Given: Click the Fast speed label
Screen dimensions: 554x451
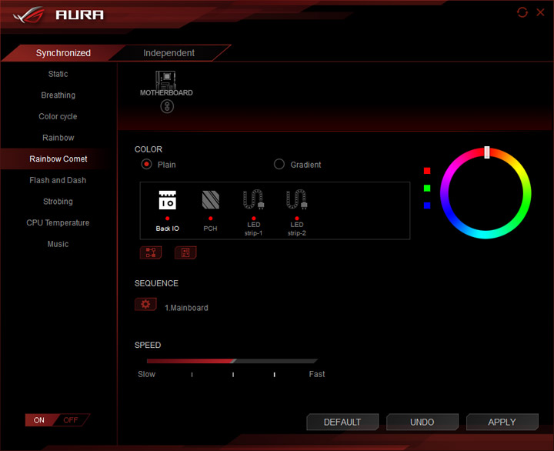Looking at the screenshot, I should click(317, 374).
